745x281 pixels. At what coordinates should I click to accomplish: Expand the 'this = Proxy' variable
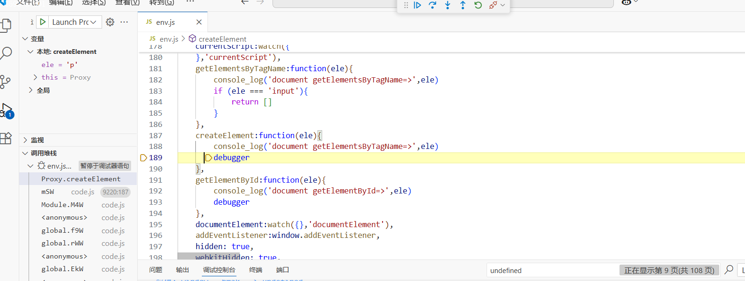tap(36, 77)
